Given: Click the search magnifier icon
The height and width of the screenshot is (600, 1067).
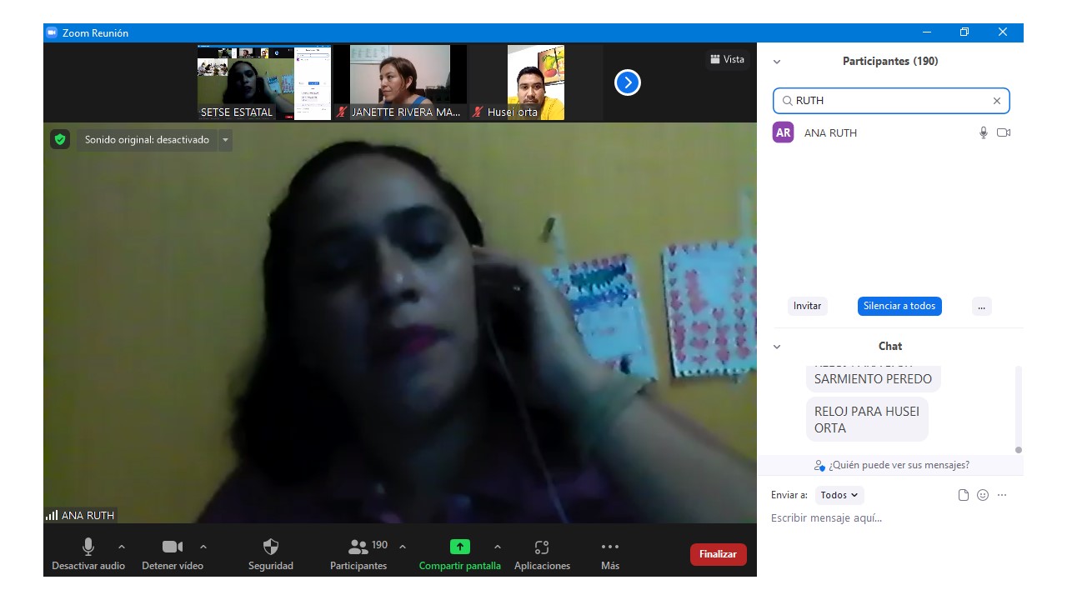Looking at the screenshot, I should [x=787, y=101].
